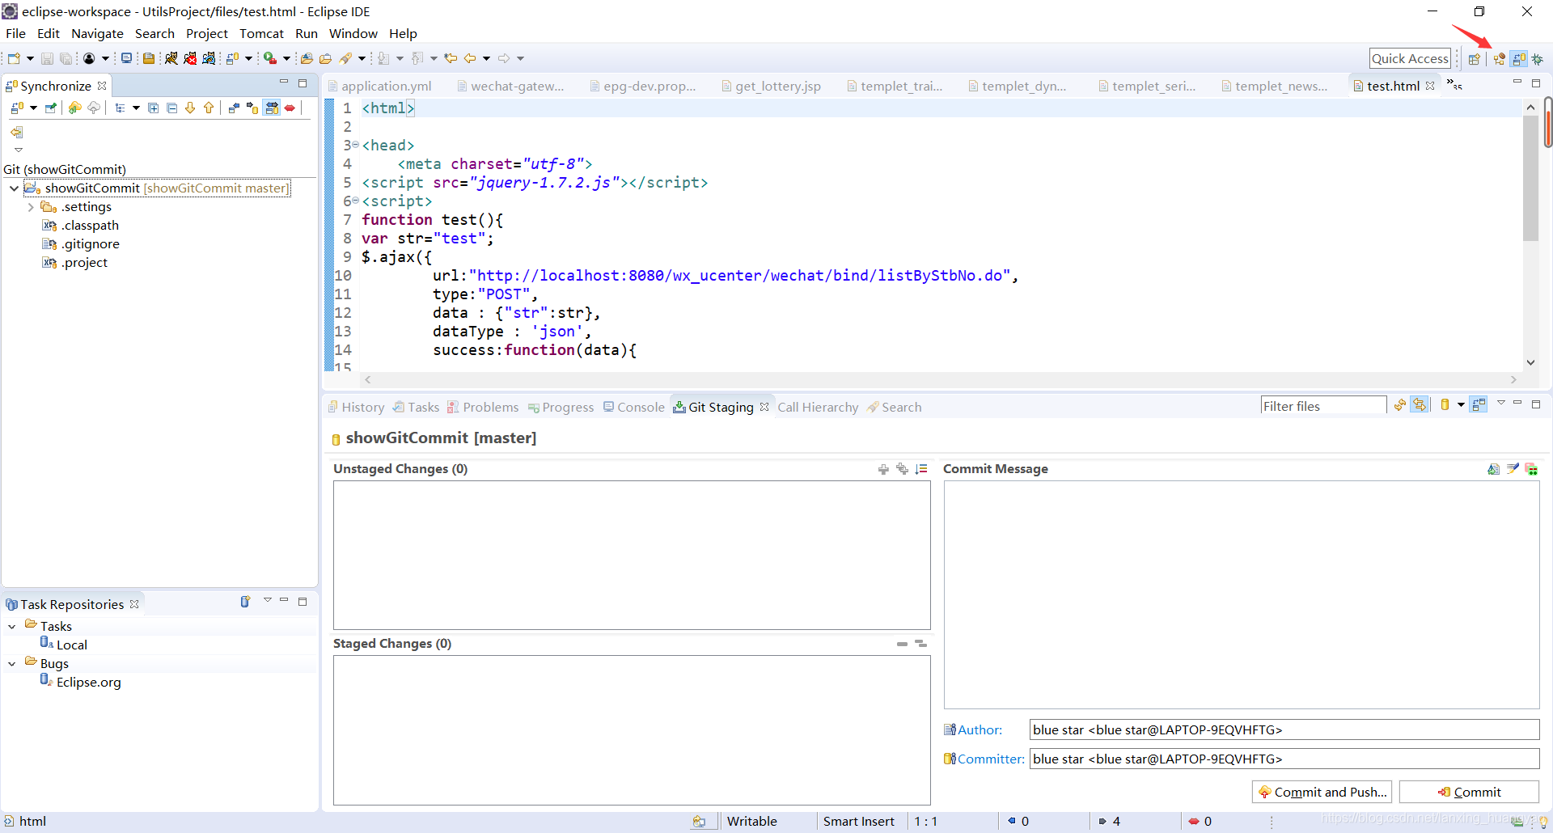The image size is (1553, 833).
Task: Toggle Incoming/Outgoing mode in Synchronize view
Action: point(272,108)
